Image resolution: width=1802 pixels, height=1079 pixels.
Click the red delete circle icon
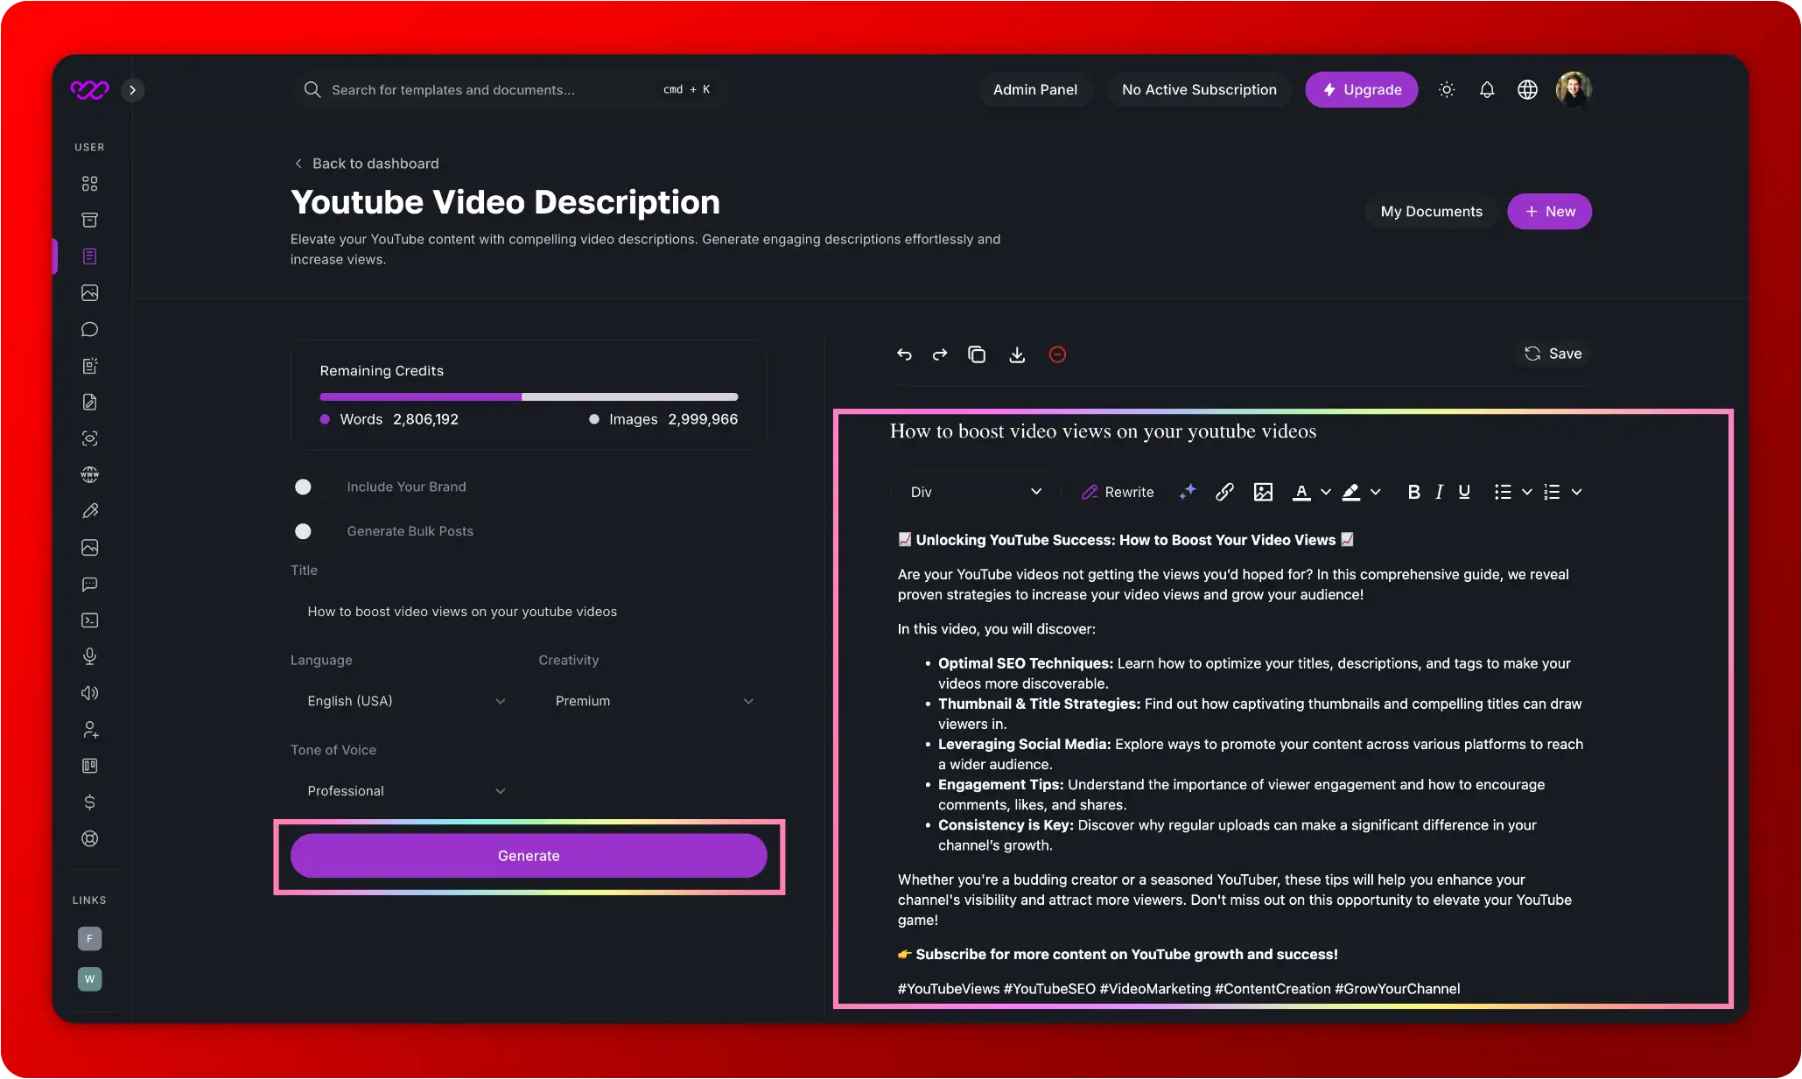(x=1057, y=354)
